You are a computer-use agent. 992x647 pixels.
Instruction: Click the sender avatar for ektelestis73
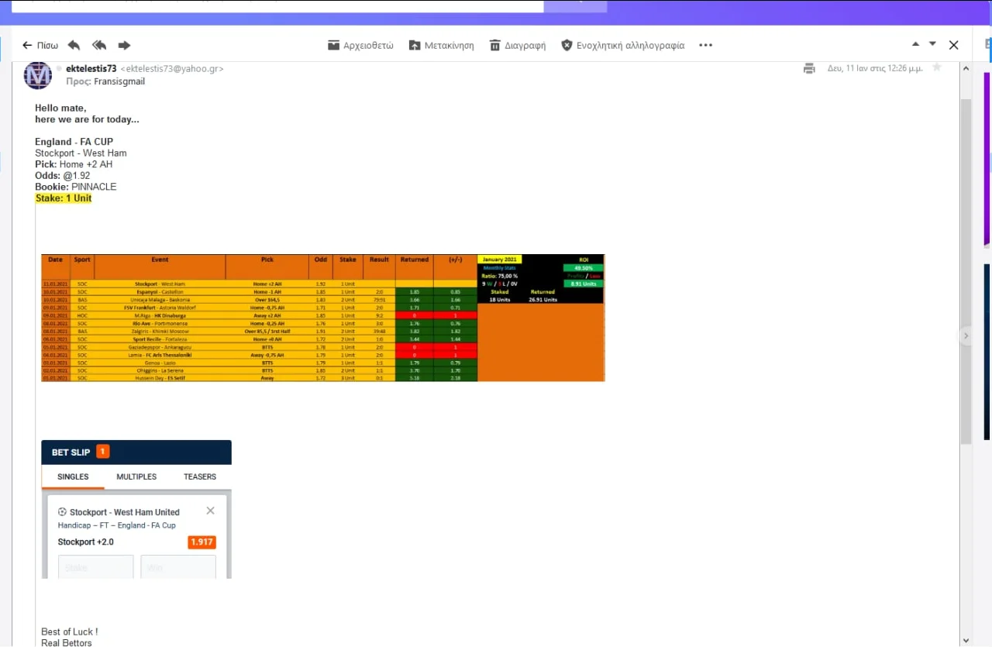[x=38, y=75]
